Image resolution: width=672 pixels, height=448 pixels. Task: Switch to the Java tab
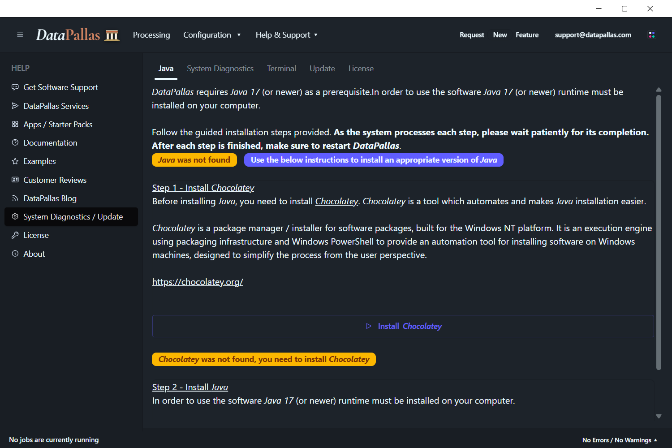tap(166, 69)
